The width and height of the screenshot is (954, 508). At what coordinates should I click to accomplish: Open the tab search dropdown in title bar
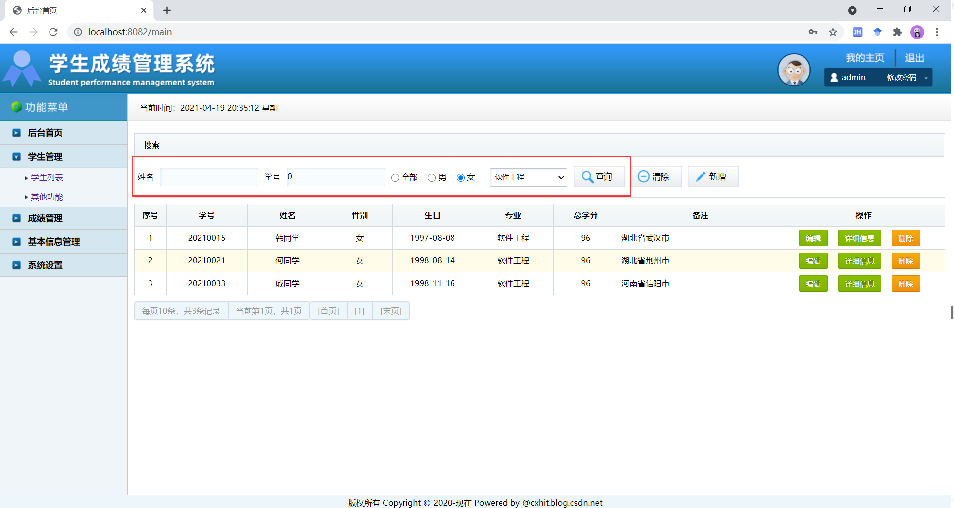pyautogui.click(x=852, y=10)
